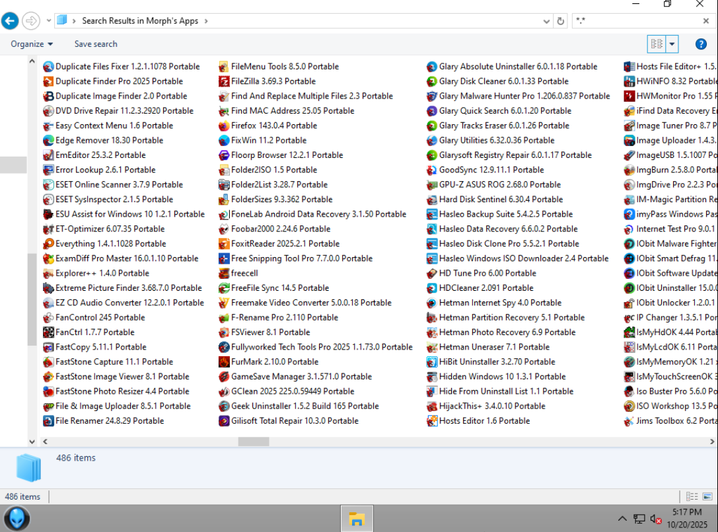The image size is (718, 532).
Task: Select the Foobar2000 2.24.6 Portable icon
Action: (x=223, y=229)
